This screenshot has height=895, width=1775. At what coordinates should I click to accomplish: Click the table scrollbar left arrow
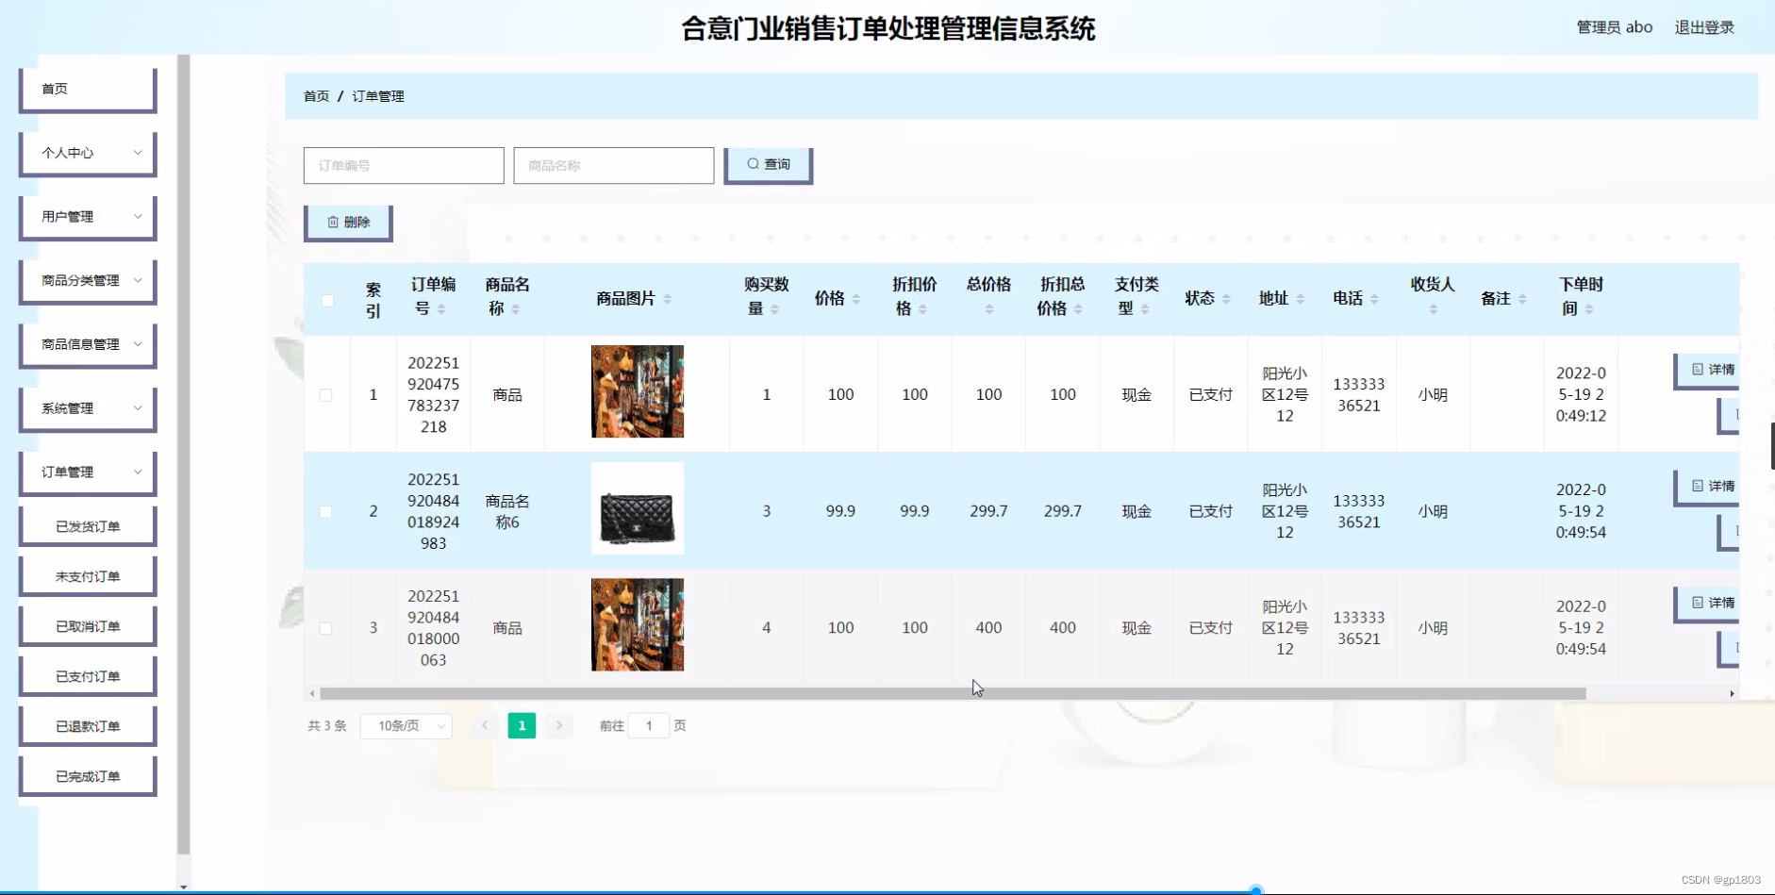312,694
